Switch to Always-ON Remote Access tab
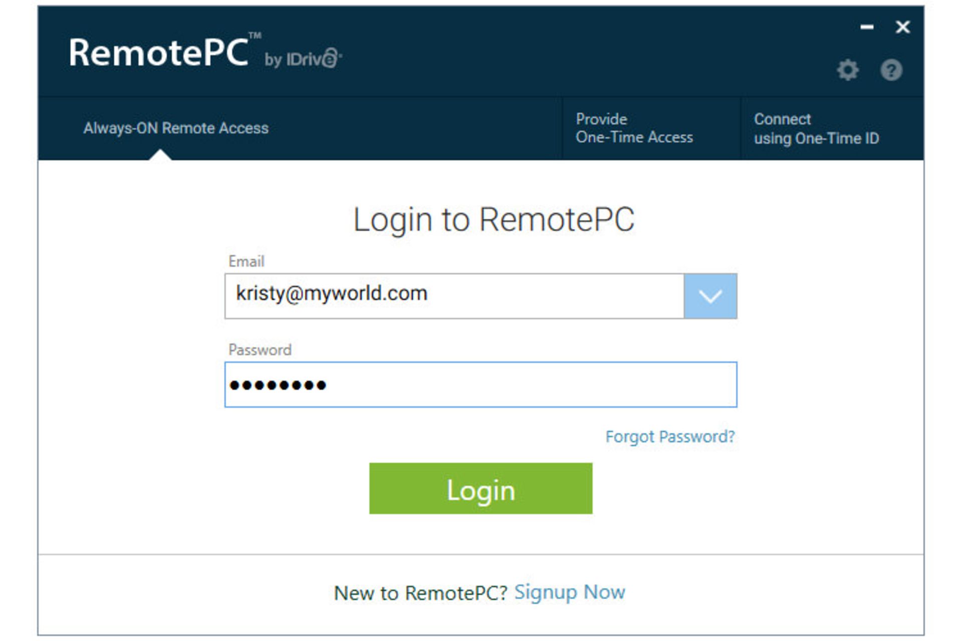 click(x=176, y=128)
